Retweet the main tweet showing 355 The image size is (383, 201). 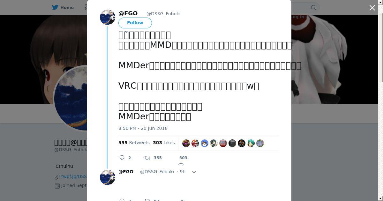click(x=147, y=158)
